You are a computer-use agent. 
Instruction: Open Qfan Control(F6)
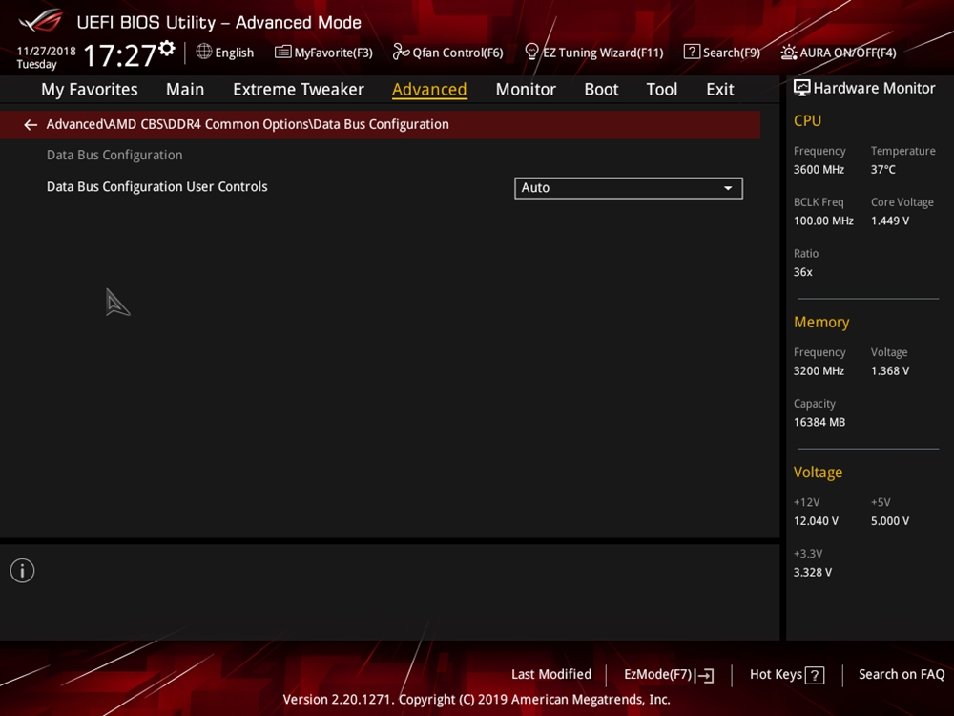(x=447, y=53)
